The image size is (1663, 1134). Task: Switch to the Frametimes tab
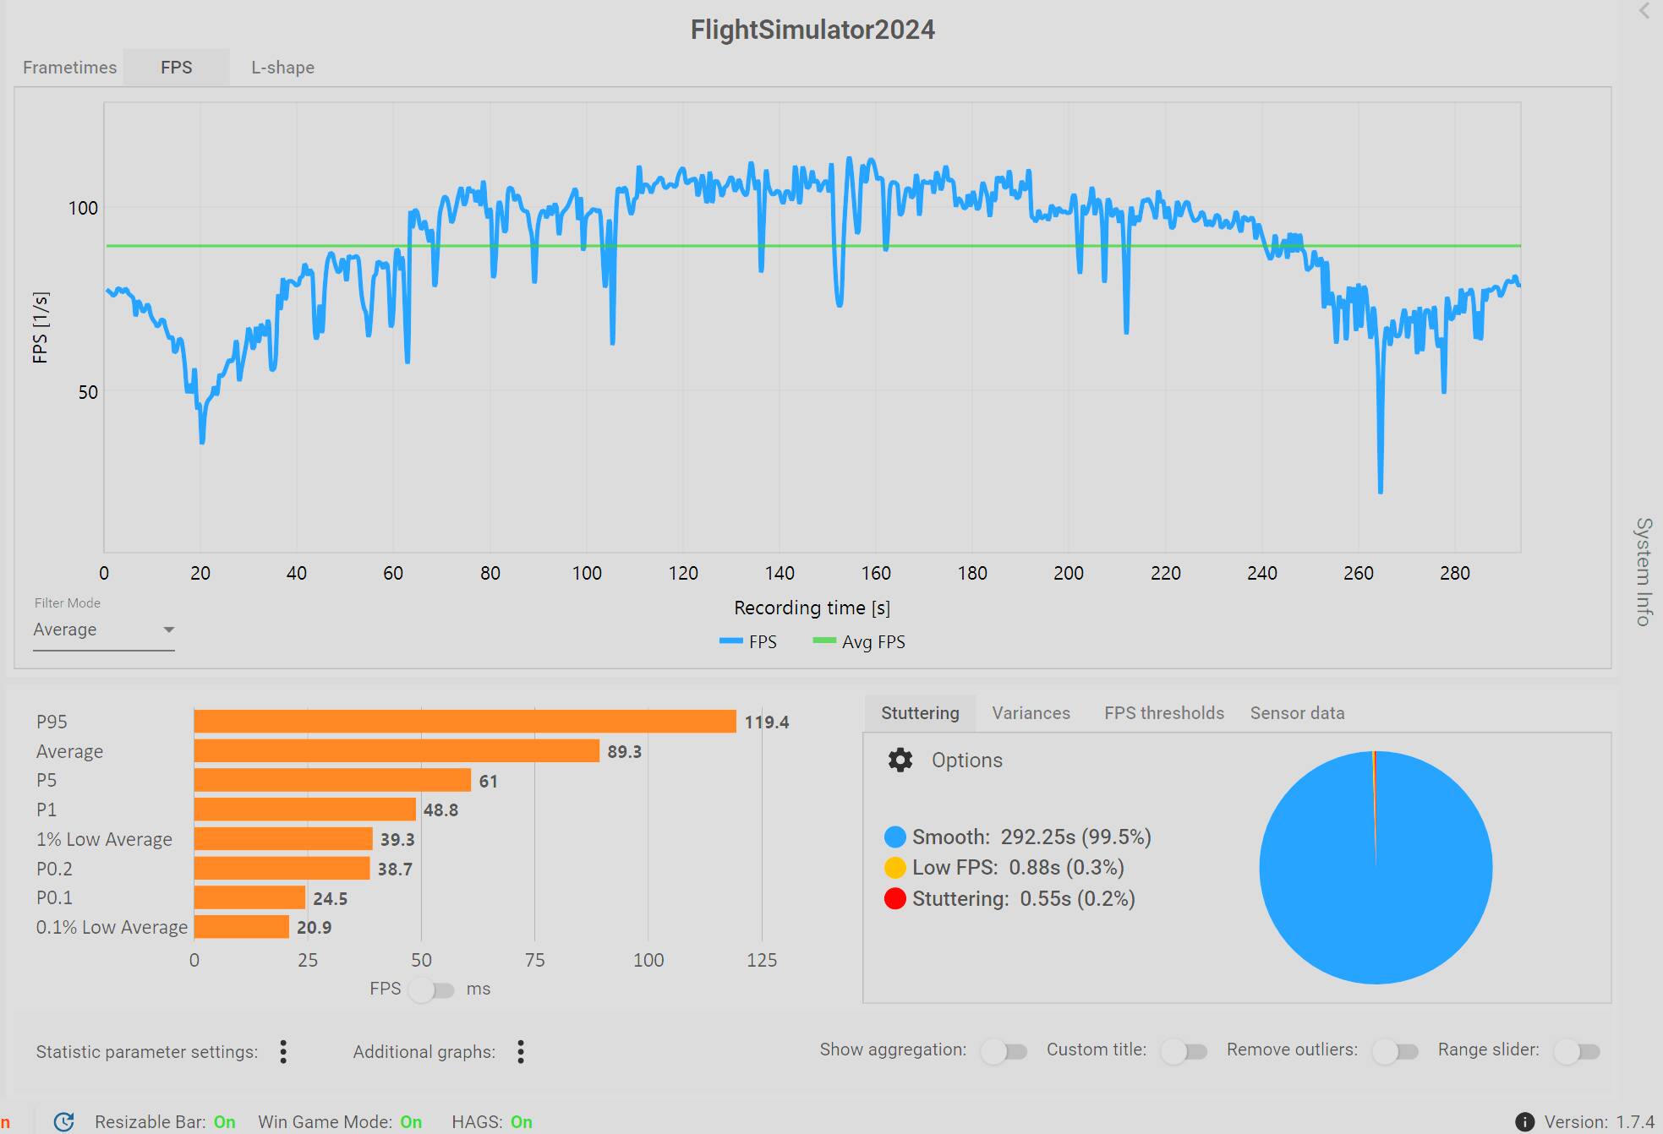pyautogui.click(x=69, y=68)
